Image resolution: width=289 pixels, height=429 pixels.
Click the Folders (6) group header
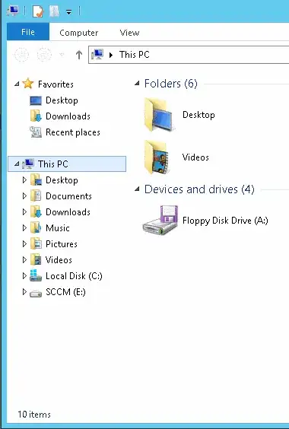coord(171,84)
